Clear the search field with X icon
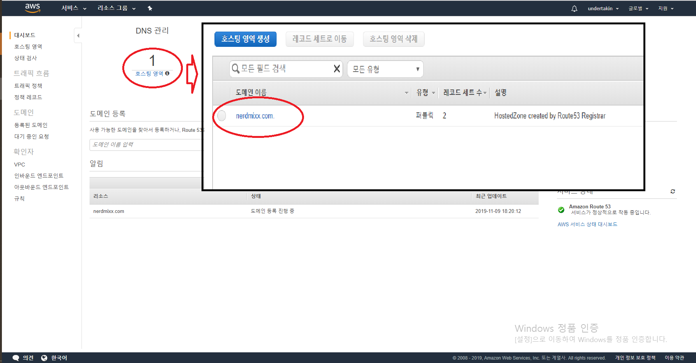Screen dimensions: 696x363 click(x=337, y=69)
